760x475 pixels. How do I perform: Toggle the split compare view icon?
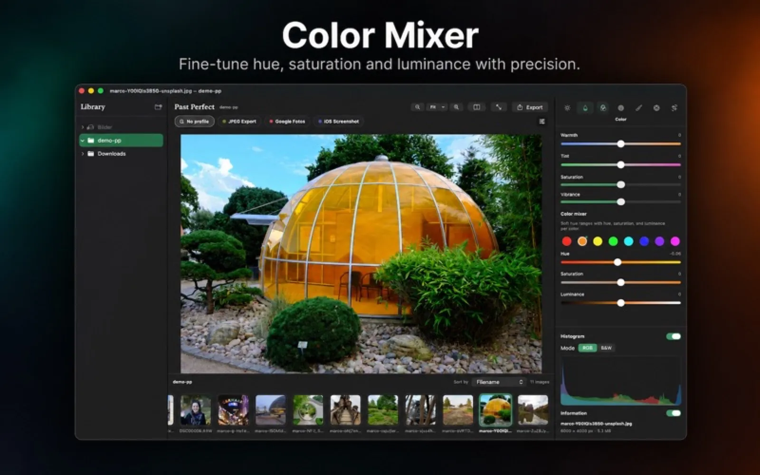pyautogui.click(x=476, y=107)
